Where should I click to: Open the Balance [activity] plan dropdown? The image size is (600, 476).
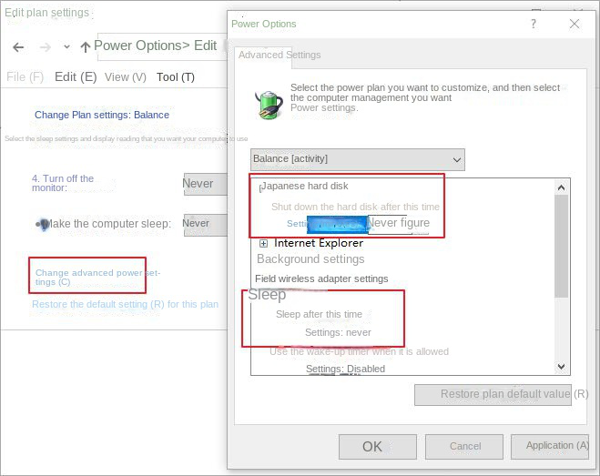(x=357, y=159)
